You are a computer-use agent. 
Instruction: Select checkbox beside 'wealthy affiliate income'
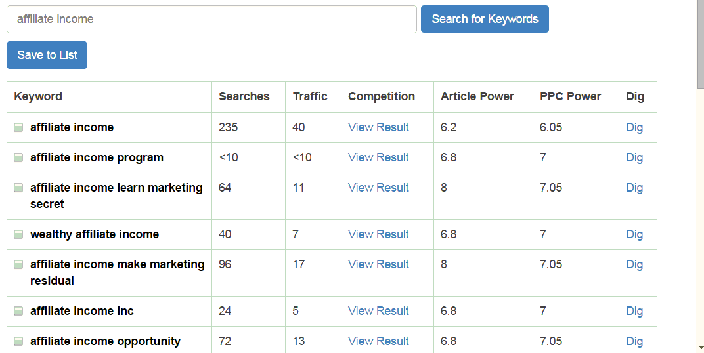[x=18, y=234]
